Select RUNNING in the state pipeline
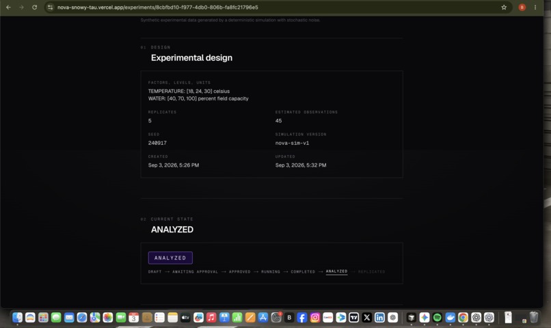 click(271, 271)
